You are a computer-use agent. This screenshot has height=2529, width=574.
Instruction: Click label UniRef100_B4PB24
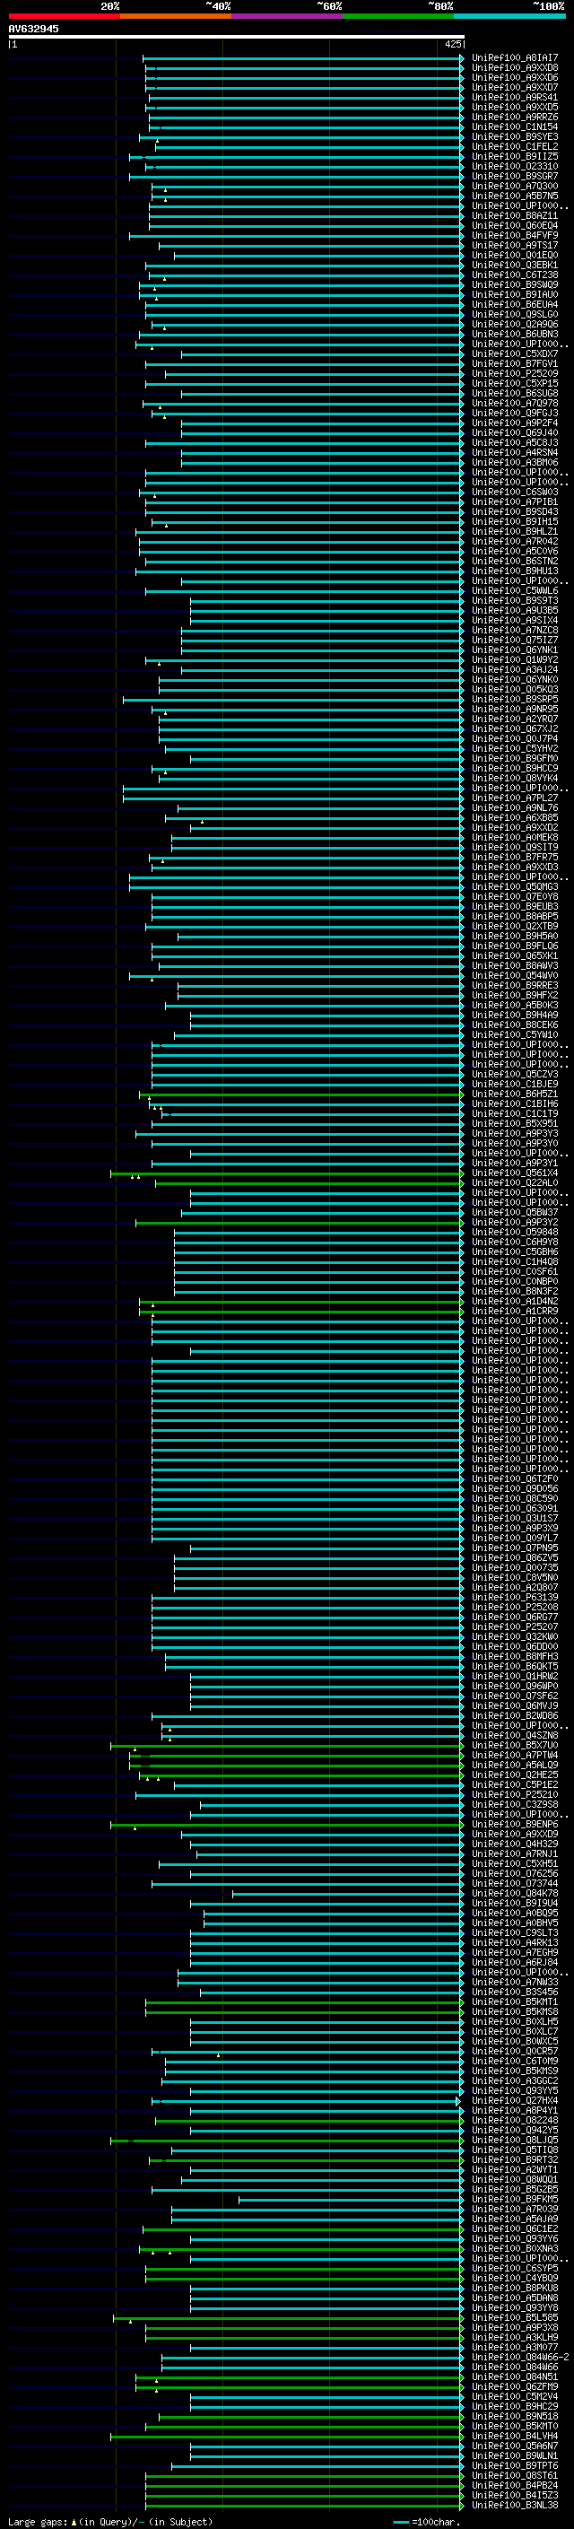click(515, 2486)
